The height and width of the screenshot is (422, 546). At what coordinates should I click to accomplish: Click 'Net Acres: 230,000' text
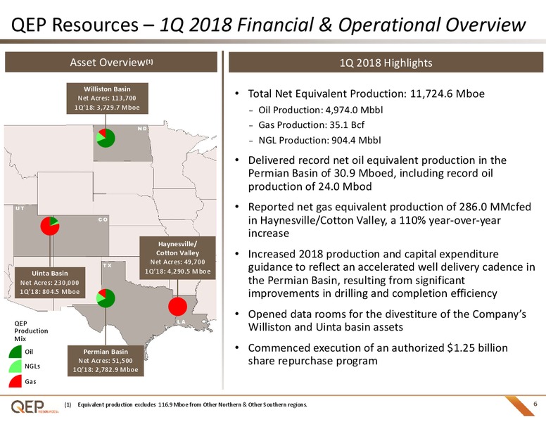tap(50, 283)
